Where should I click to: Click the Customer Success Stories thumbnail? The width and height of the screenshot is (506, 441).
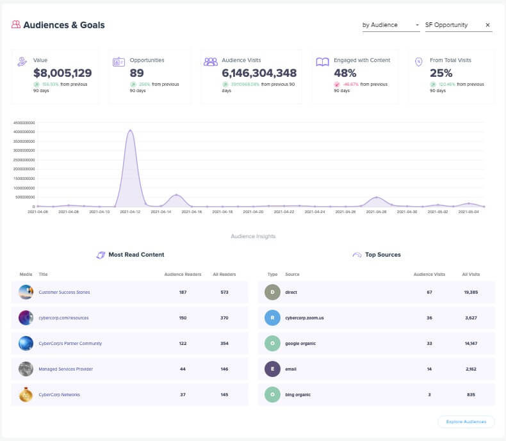coord(26,292)
